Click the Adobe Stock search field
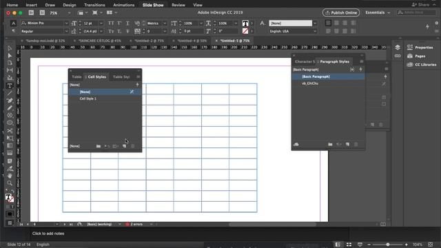441x248 pixels. point(416,12)
